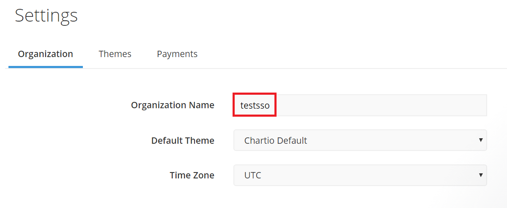Open the Default Theme dropdown
The width and height of the screenshot is (507, 208).
coord(359,140)
